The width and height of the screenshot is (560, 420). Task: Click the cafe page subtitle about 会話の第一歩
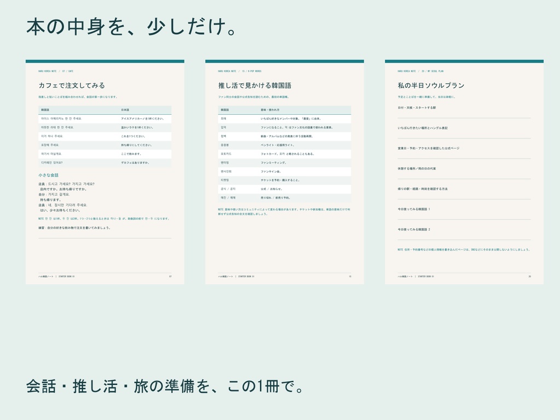pos(78,97)
